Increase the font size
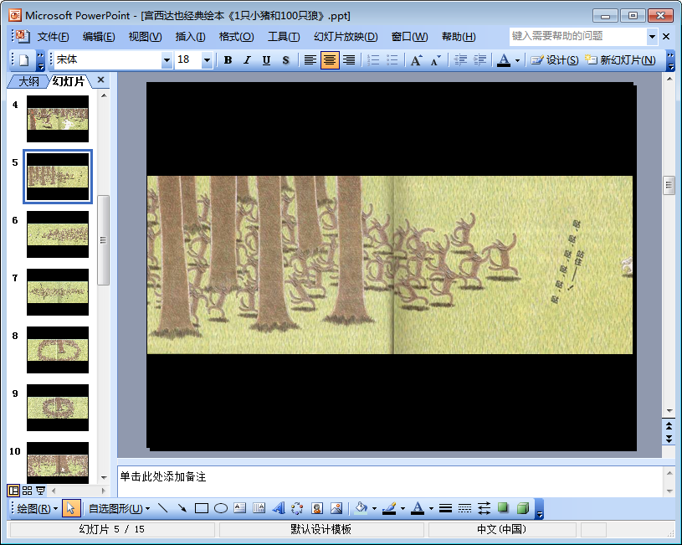The width and height of the screenshot is (682, 545). pos(416,60)
